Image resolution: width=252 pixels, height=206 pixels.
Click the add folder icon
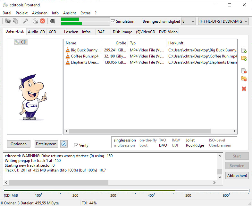coord(244,58)
